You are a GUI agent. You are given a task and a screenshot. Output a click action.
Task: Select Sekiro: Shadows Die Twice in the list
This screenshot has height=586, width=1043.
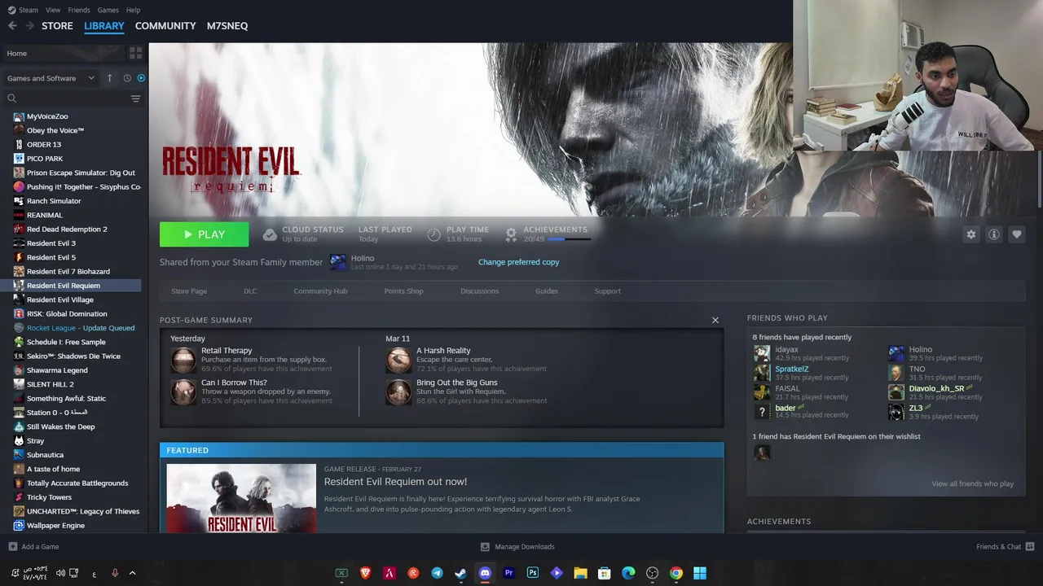tap(73, 356)
